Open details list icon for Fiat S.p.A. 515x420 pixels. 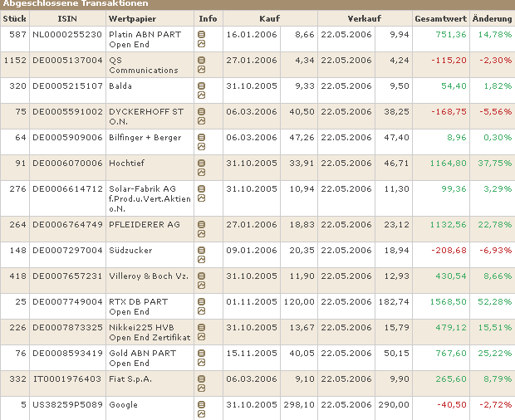pos(201,379)
